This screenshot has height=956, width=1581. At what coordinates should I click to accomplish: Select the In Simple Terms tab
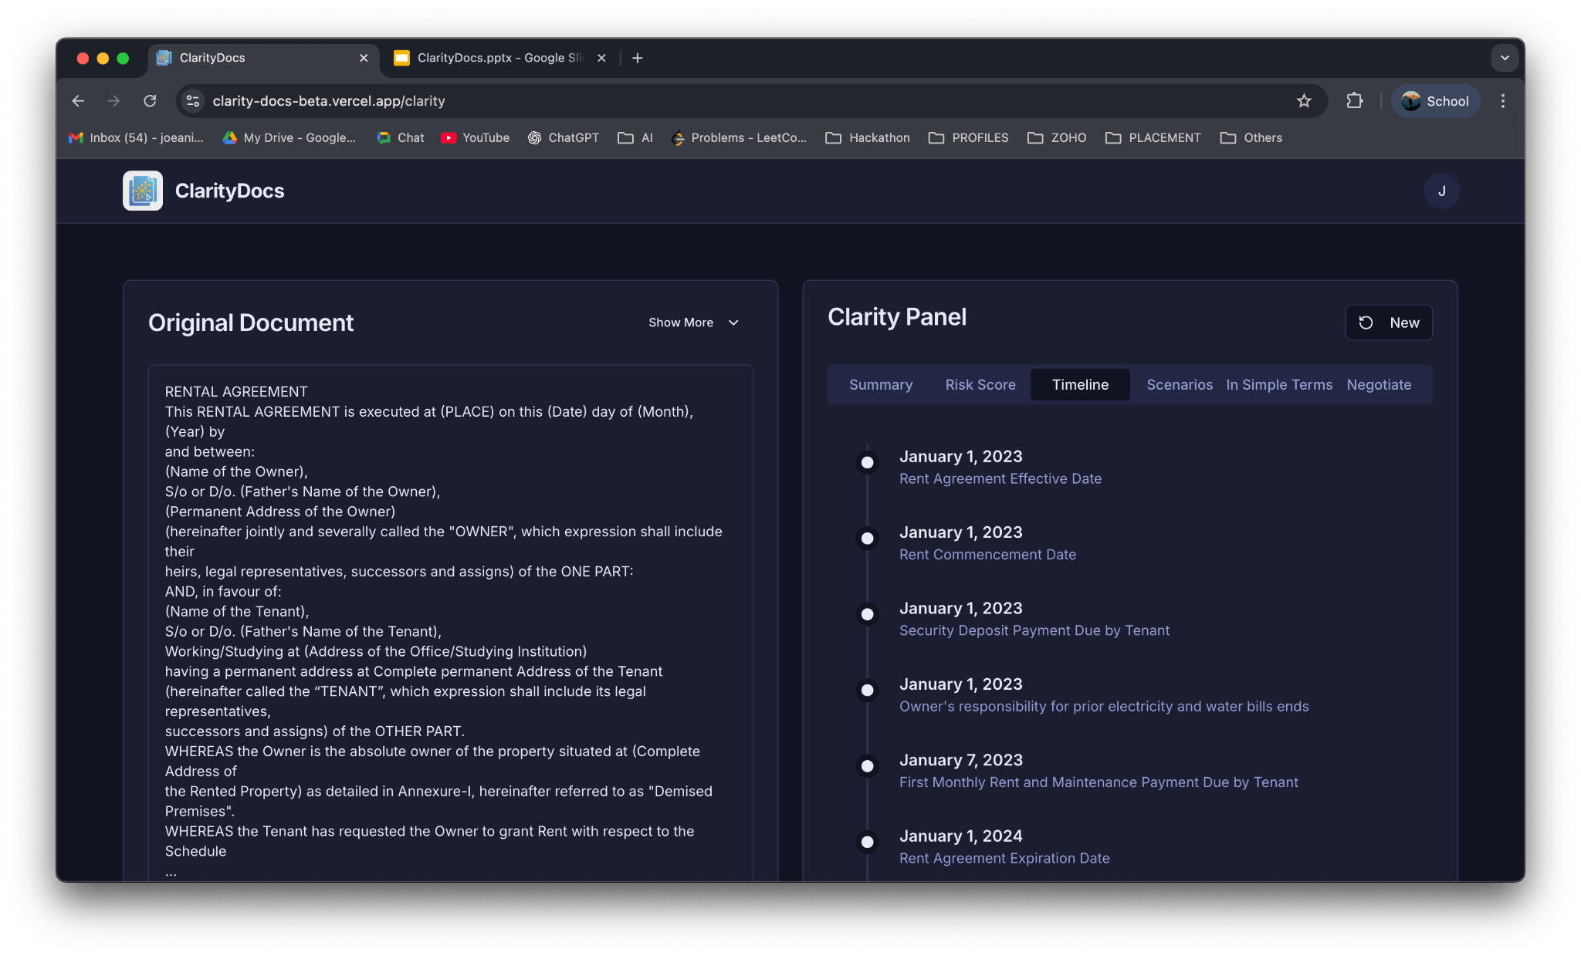click(1278, 384)
